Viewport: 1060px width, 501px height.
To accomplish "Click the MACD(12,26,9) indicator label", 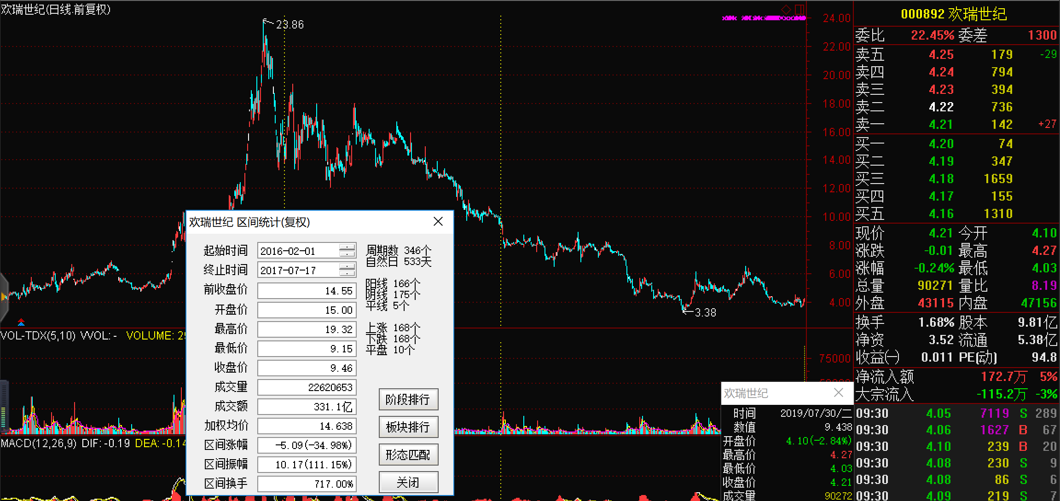I will coord(39,443).
